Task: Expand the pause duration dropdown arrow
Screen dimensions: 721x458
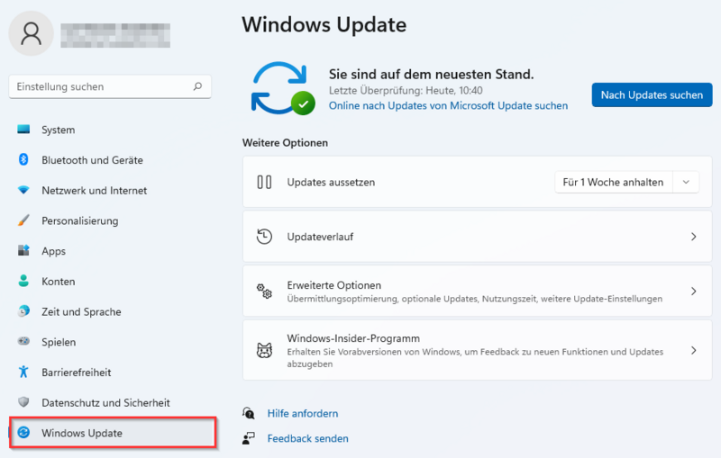Action: (x=686, y=182)
